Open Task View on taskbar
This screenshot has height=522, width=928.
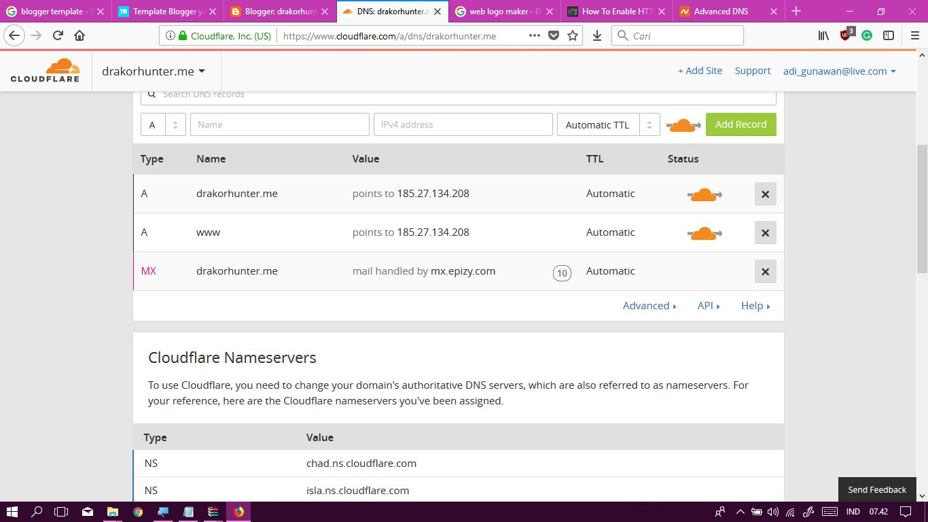click(62, 512)
